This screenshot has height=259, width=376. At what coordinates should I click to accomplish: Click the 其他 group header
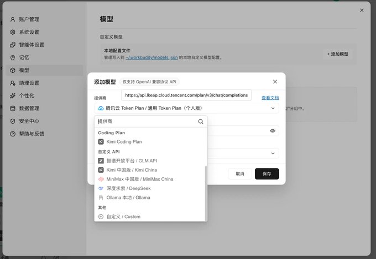click(102, 208)
